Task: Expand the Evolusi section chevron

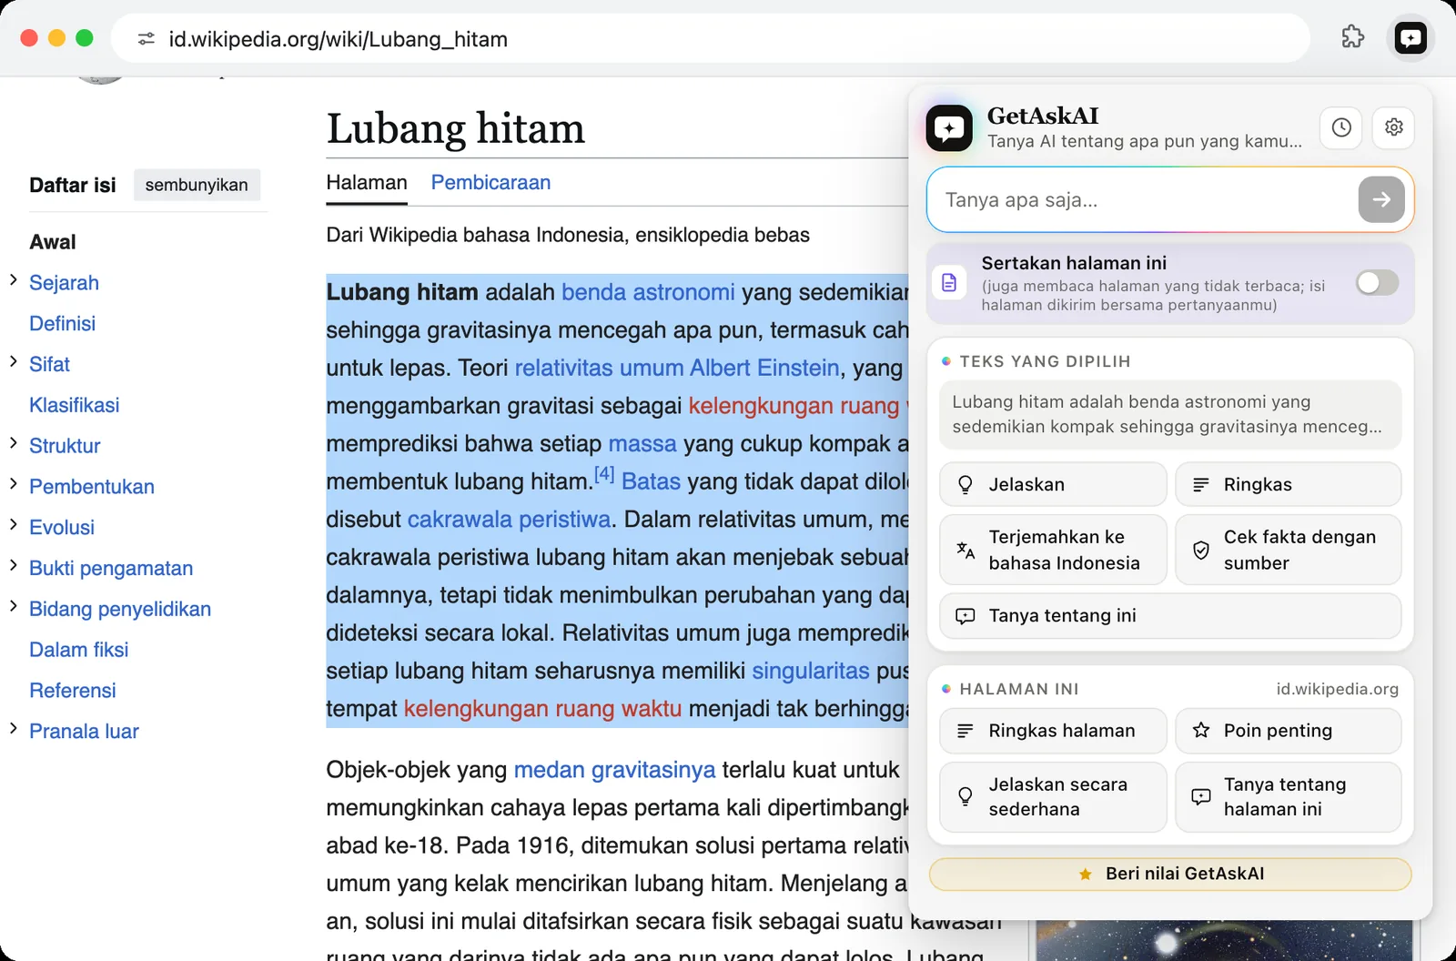Action: (x=14, y=524)
